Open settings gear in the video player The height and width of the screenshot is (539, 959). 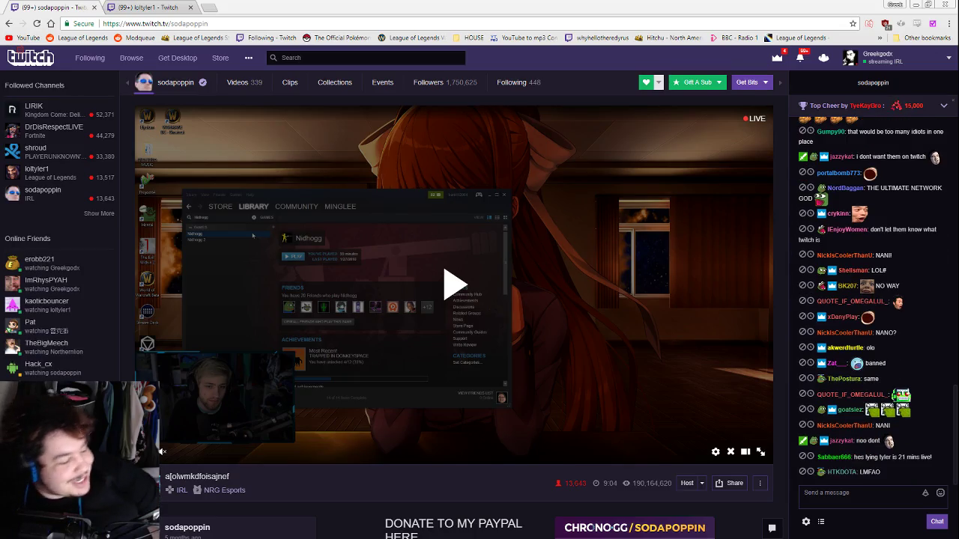point(716,451)
